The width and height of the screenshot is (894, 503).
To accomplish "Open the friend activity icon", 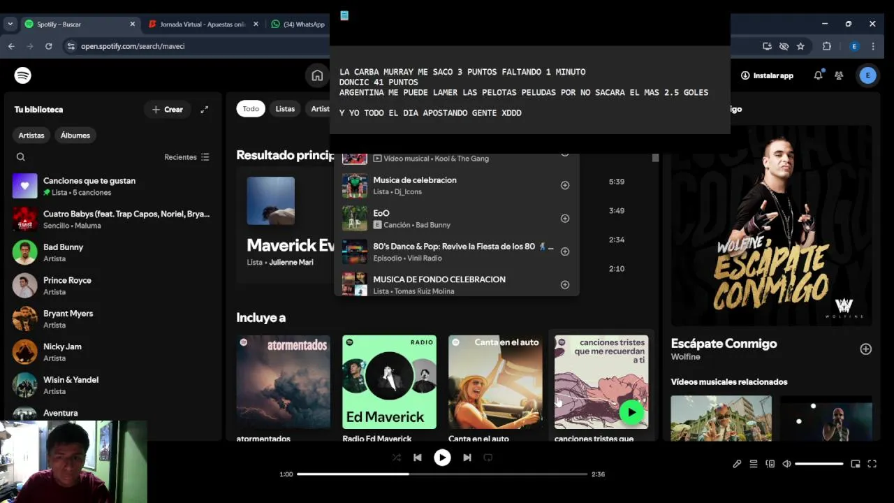I will click(839, 75).
